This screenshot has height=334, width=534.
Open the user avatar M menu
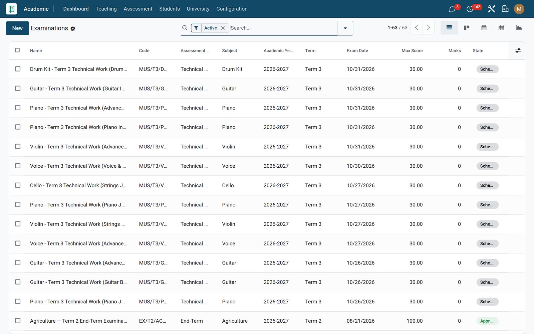519,9
